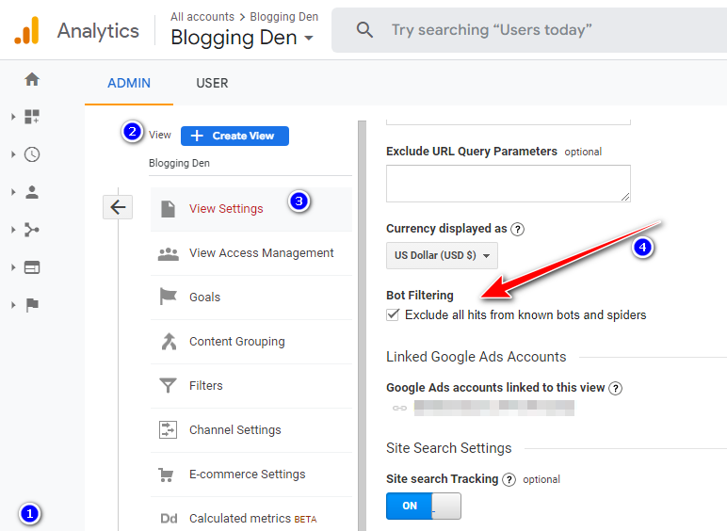Open the US Dollar currency dropdown
The width and height of the screenshot is (727, 531).
pyautogui.click(x=442, y=255)
